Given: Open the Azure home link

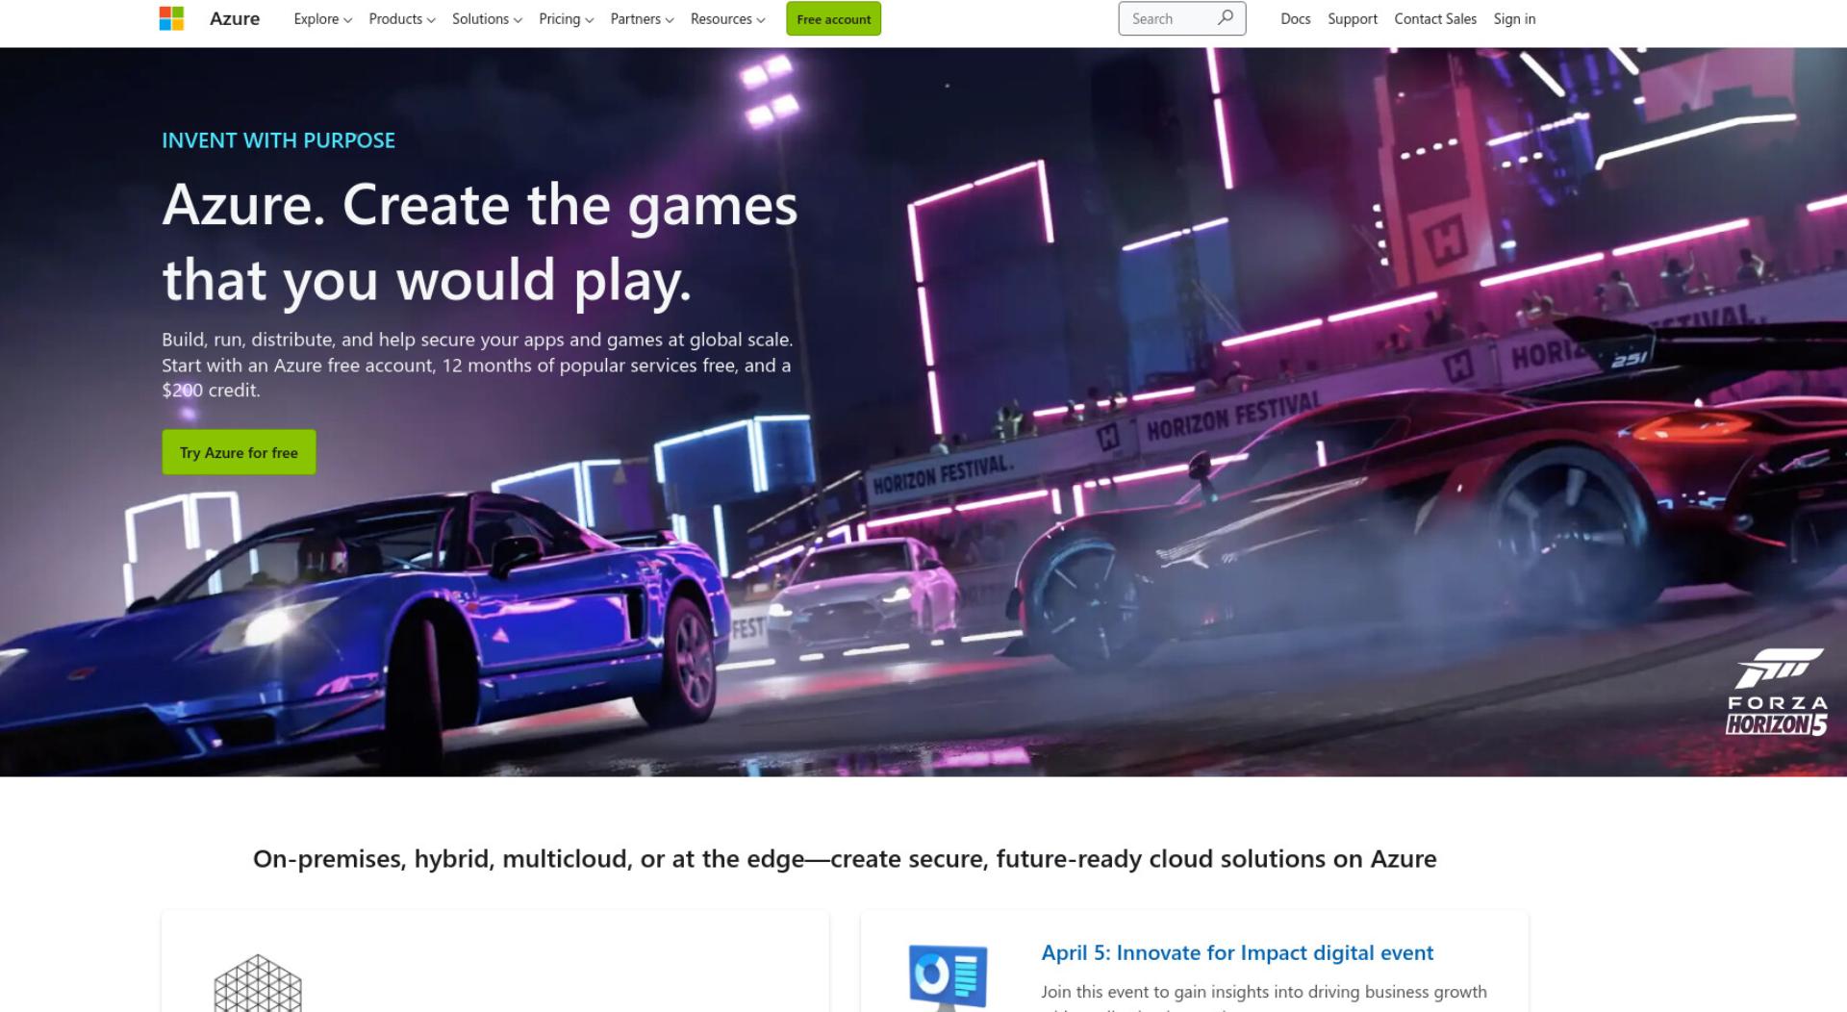Looking at the screenshot, I should click(x=235, y=18).
